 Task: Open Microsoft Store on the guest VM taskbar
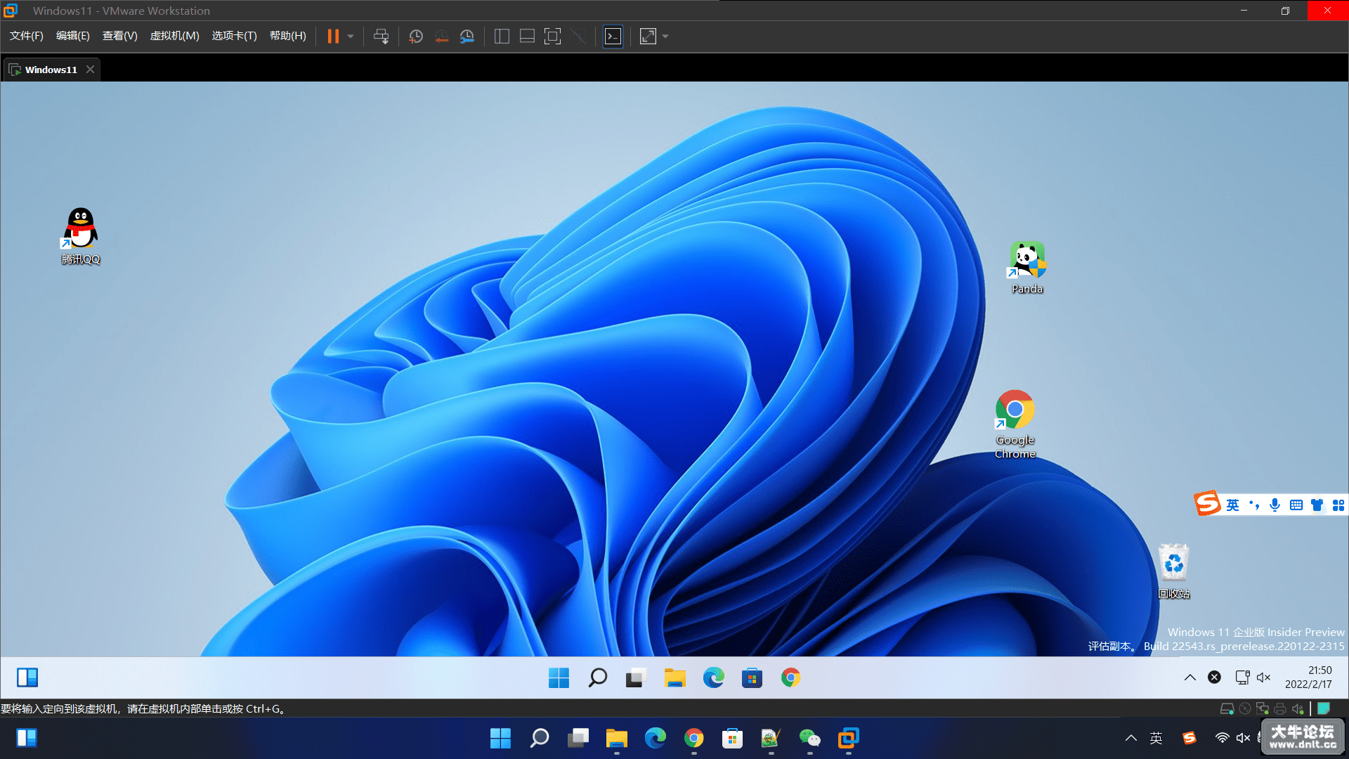[x=752, y=677]
